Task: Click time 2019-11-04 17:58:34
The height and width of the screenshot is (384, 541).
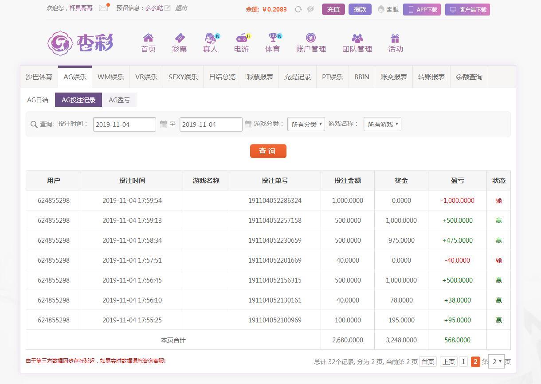Action: pyautogui.click(x=132, y=240)
